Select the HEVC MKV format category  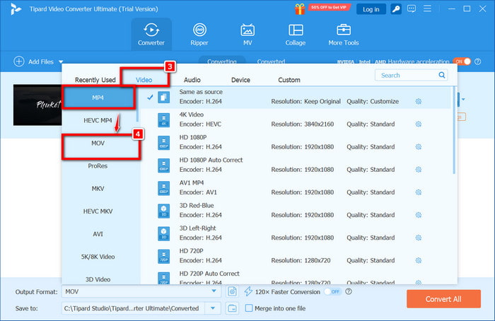[x=98, y=211]
